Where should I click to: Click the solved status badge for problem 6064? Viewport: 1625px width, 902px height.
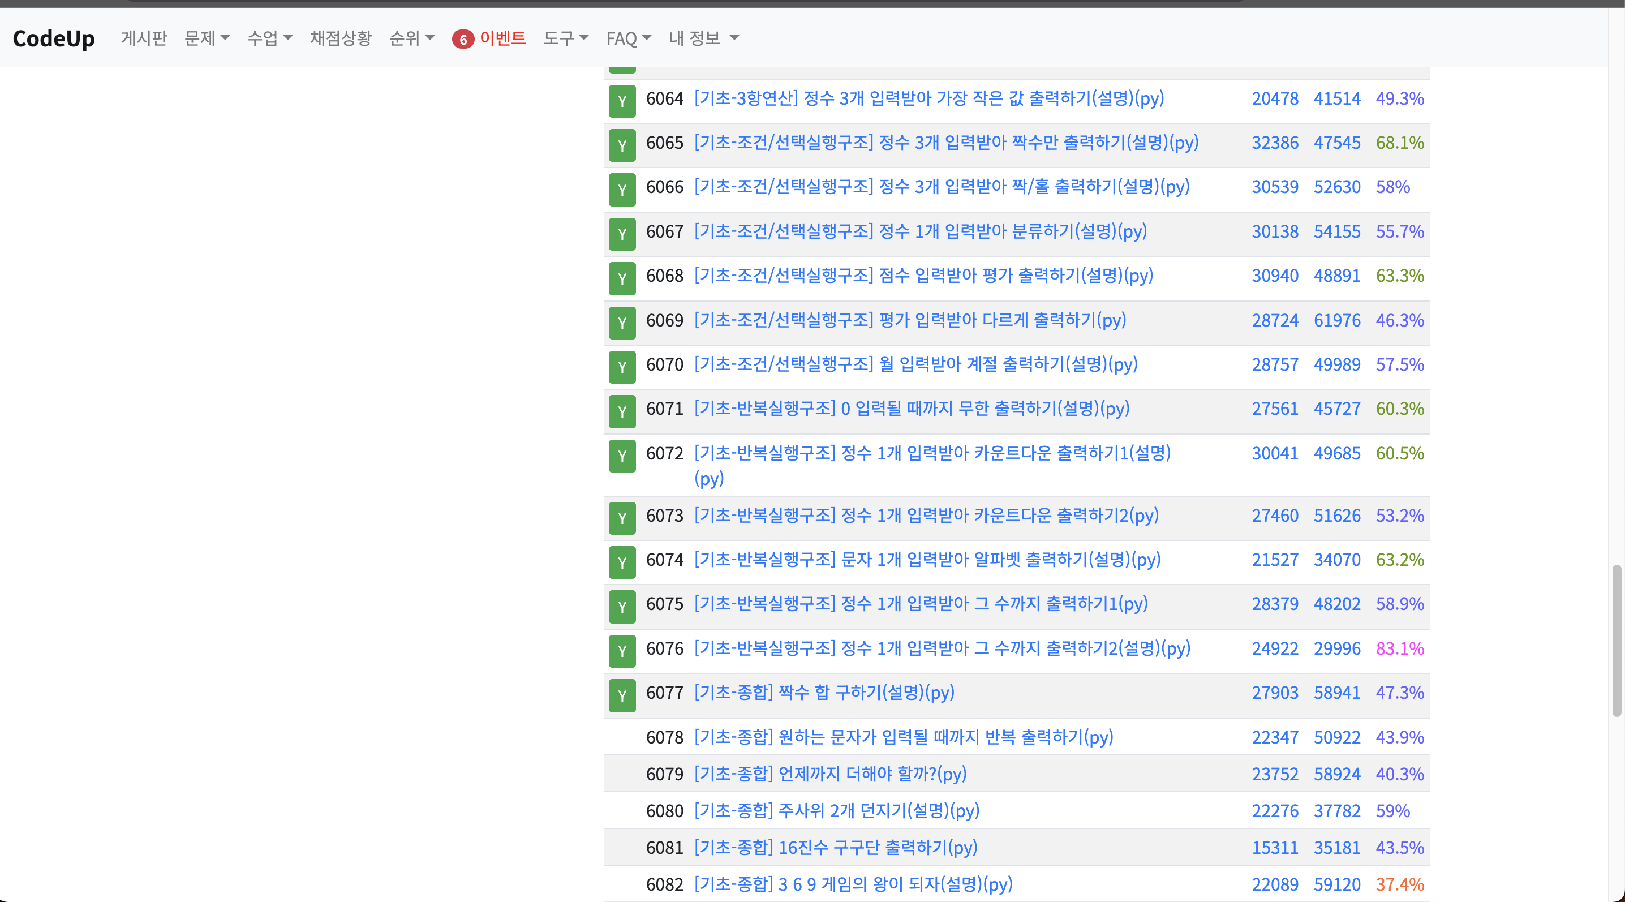pyautogui.click(x=622, y=101)
